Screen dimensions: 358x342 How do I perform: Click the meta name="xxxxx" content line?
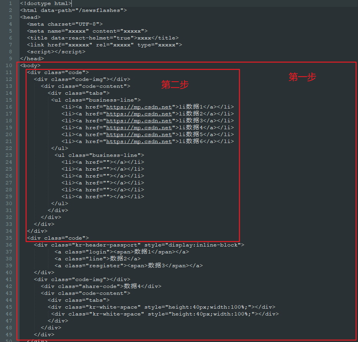87,31
